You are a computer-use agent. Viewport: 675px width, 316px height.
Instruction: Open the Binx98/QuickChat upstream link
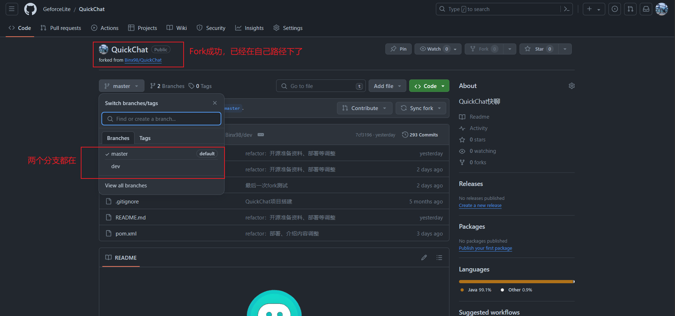[143, 60]
